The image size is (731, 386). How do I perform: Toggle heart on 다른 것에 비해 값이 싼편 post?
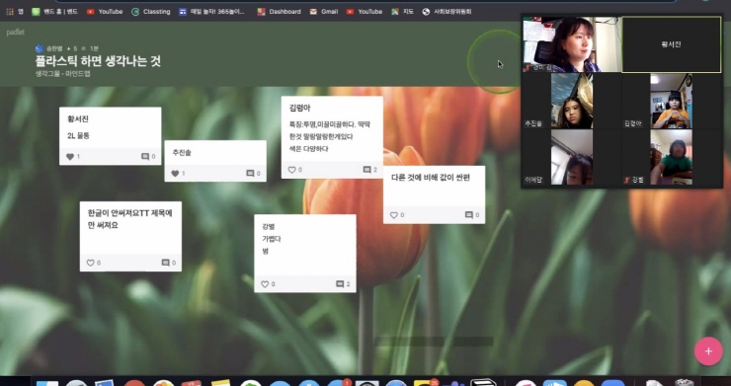coord(394,215)
